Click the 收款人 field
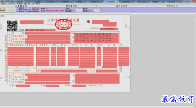Image resolution: width=196 pixels, height=108 pixels. click(x=23, y=86)
